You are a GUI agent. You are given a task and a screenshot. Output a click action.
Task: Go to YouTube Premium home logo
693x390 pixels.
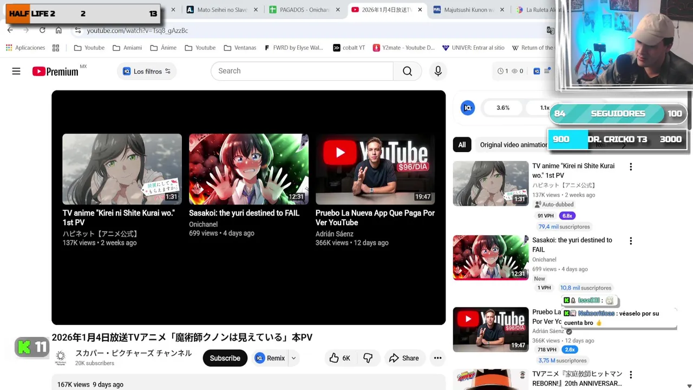click(55, 71)
